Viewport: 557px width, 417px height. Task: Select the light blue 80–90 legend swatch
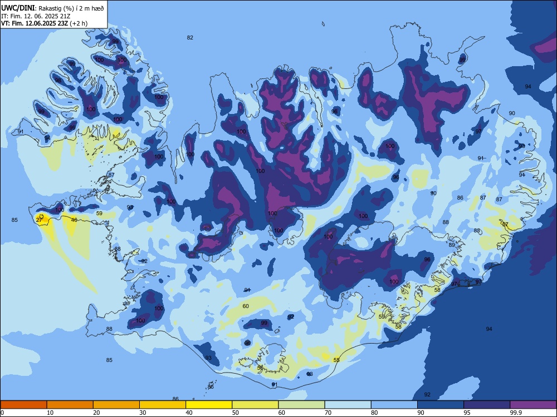[394, 405]
